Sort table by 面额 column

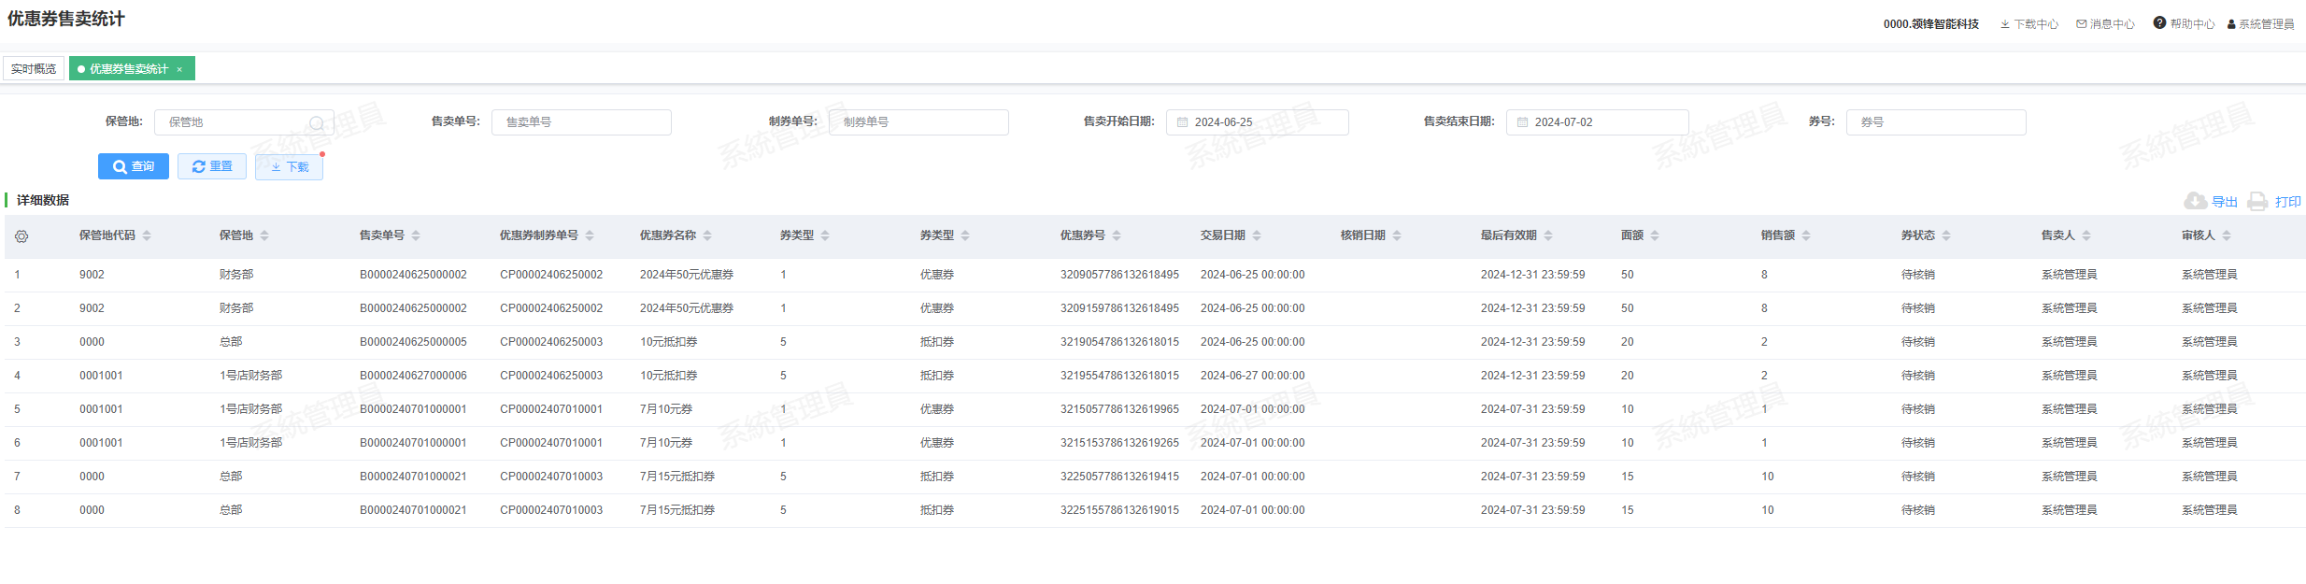tap(1655, 235)
